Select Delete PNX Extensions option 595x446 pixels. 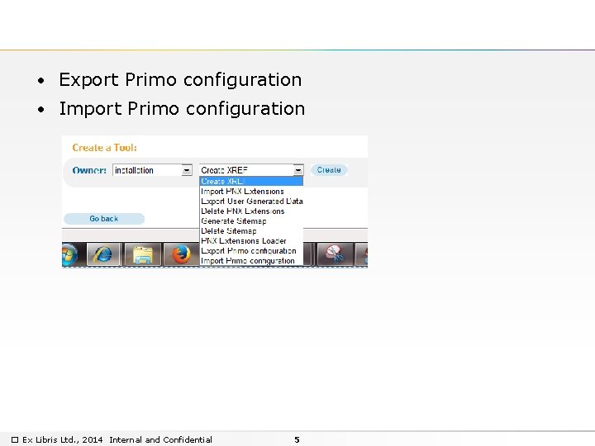click(251, 211)
